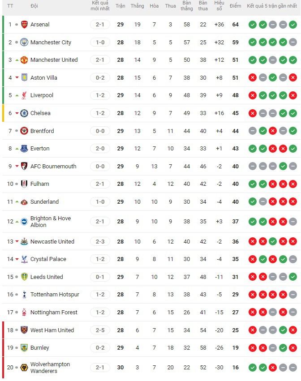Open the Brighton & Hove Albion team link

point(49,221)
